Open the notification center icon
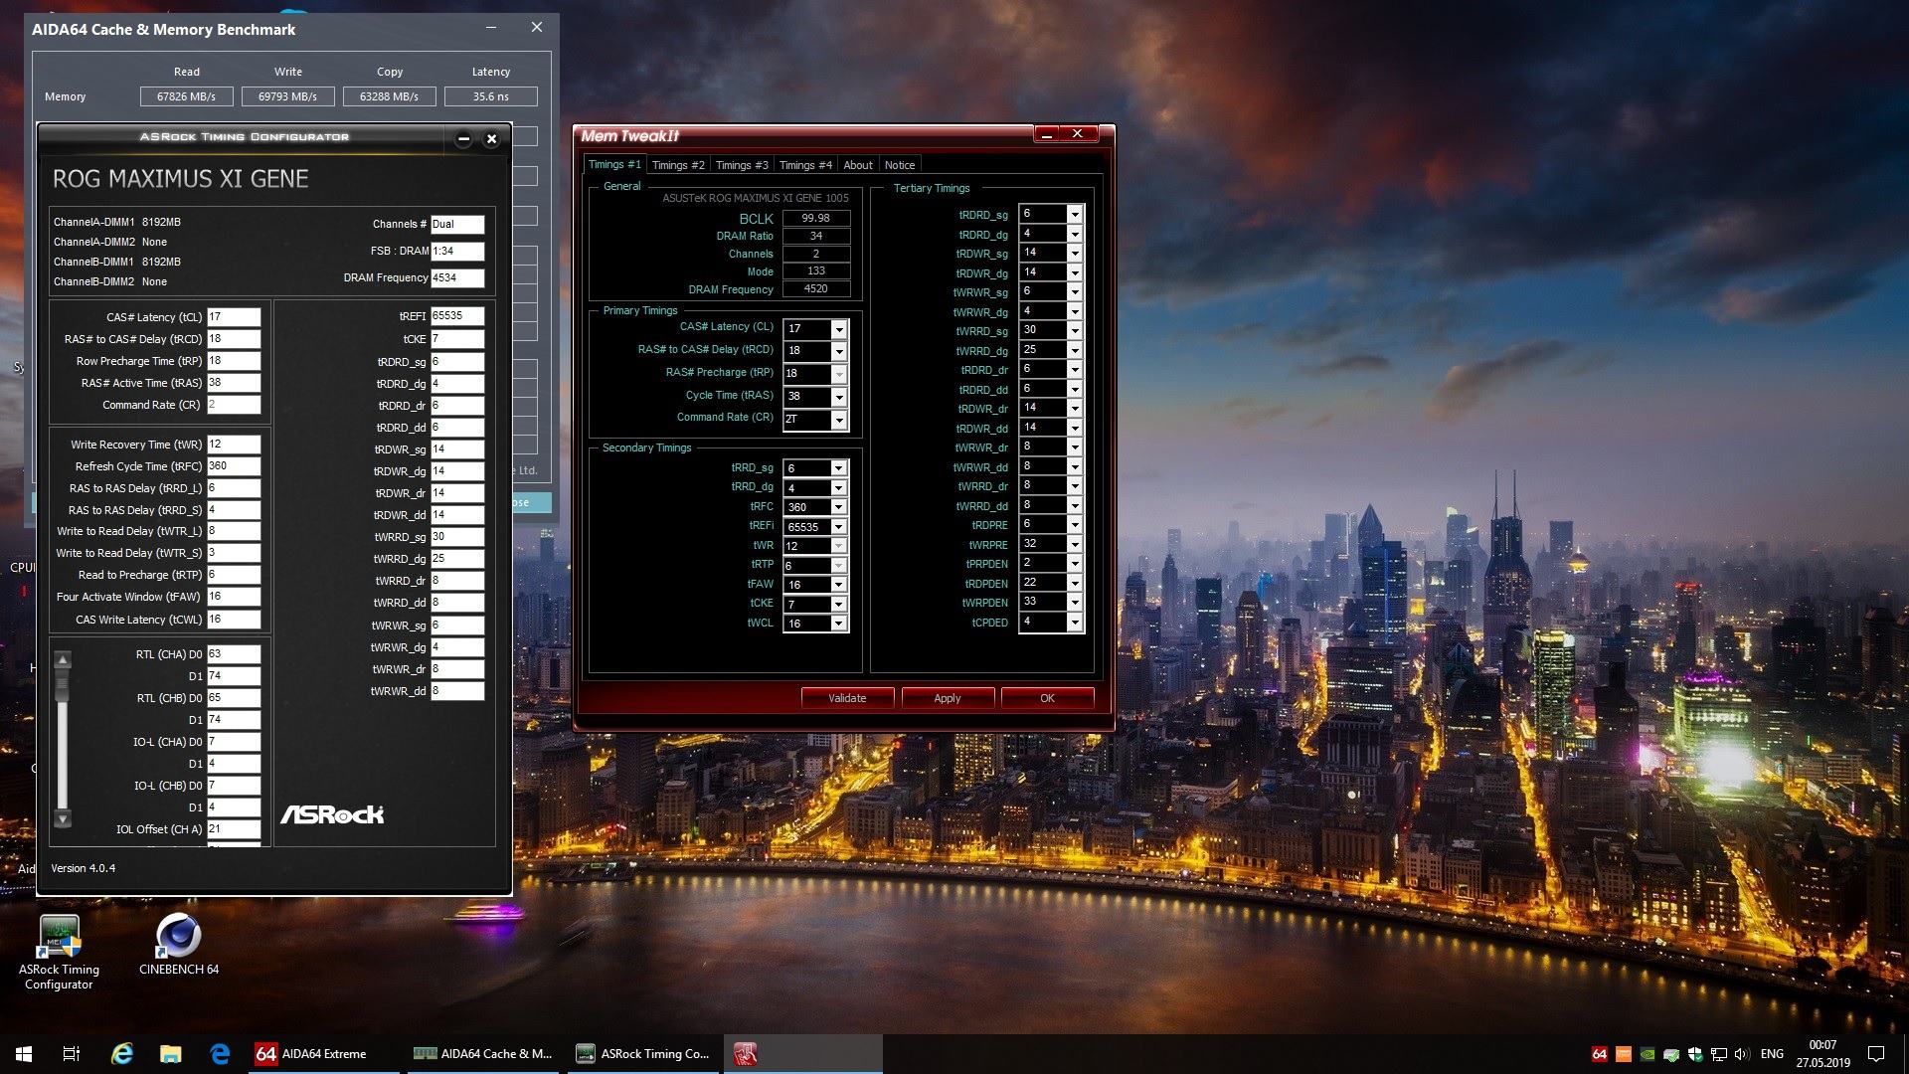 1876,1054
